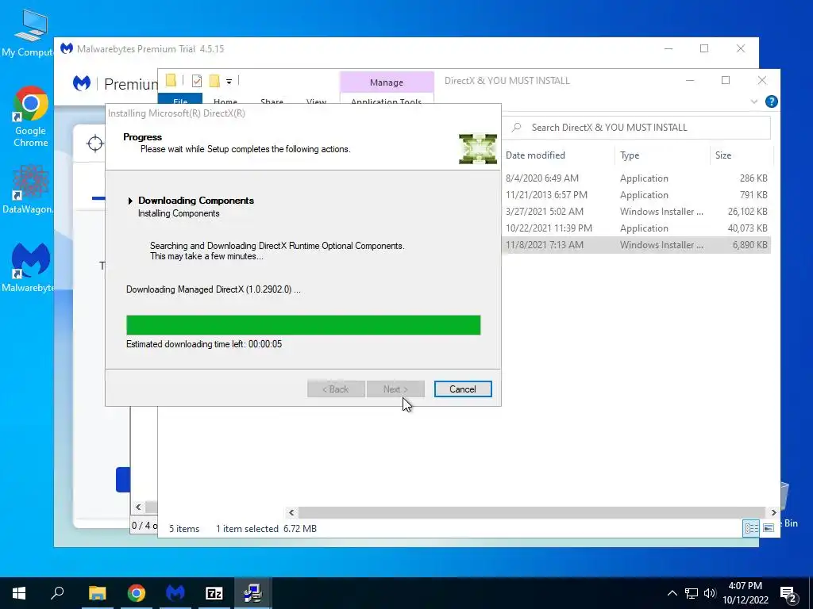Sort by the Size column header
This screenshot has height=609, width=813.
tap(722, 155)
